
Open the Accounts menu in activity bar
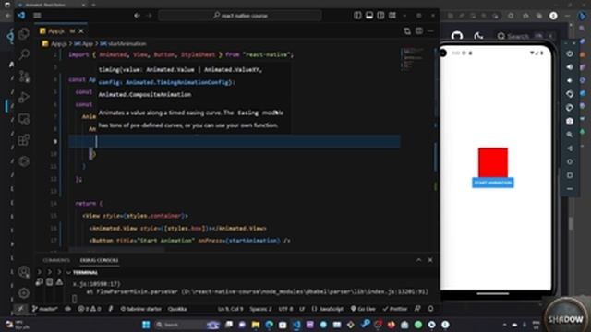click(x=24, y=272)
